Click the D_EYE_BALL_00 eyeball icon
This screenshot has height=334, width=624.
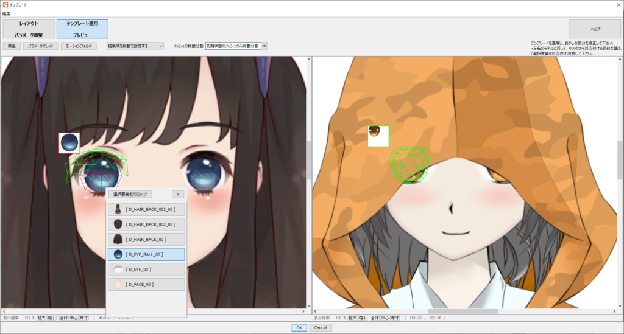point(118,254)
